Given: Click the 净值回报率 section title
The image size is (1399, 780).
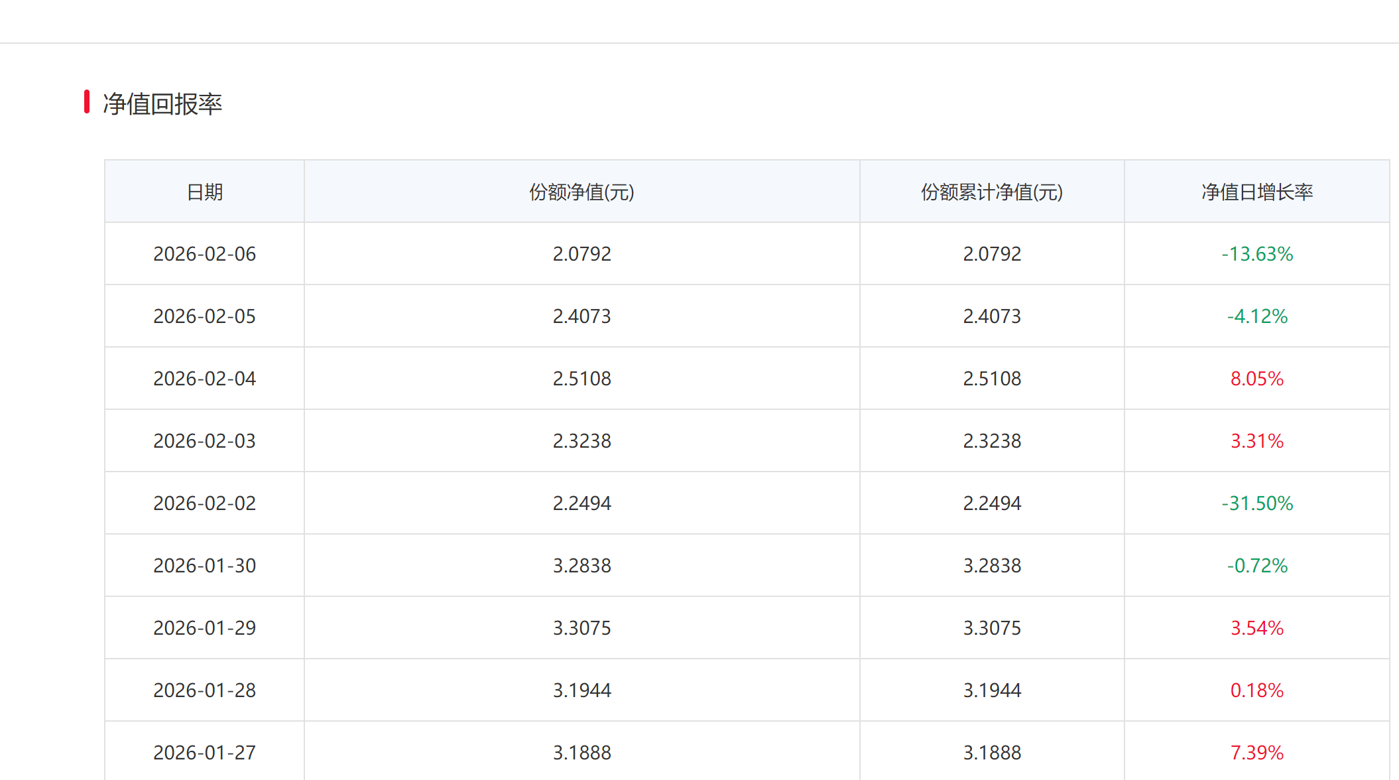Looking at the screenshot, I should [162, 104].
